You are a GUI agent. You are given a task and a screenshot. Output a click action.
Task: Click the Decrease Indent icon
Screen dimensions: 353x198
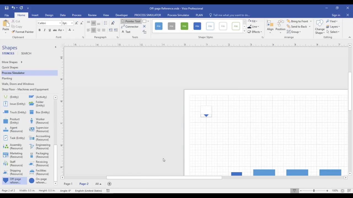tap(111, 30)
